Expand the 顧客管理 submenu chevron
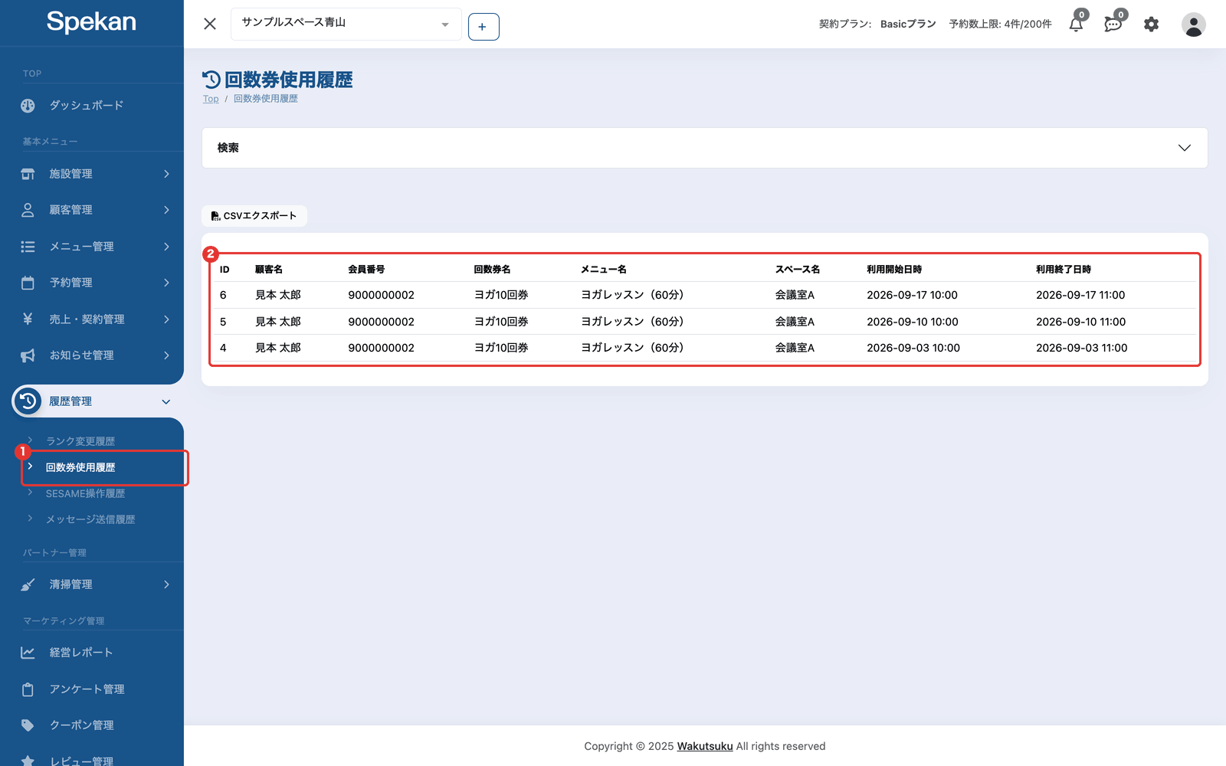The height and width of the screenshot is (766, 1226). point(166,210)
